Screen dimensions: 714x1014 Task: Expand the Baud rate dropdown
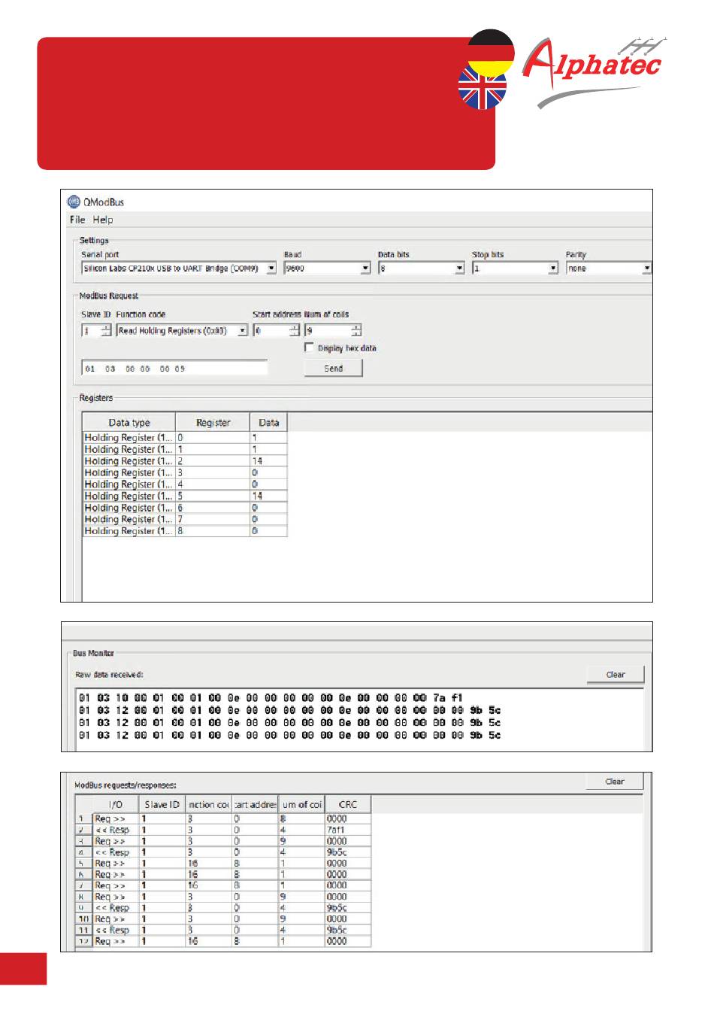[327, 269]
